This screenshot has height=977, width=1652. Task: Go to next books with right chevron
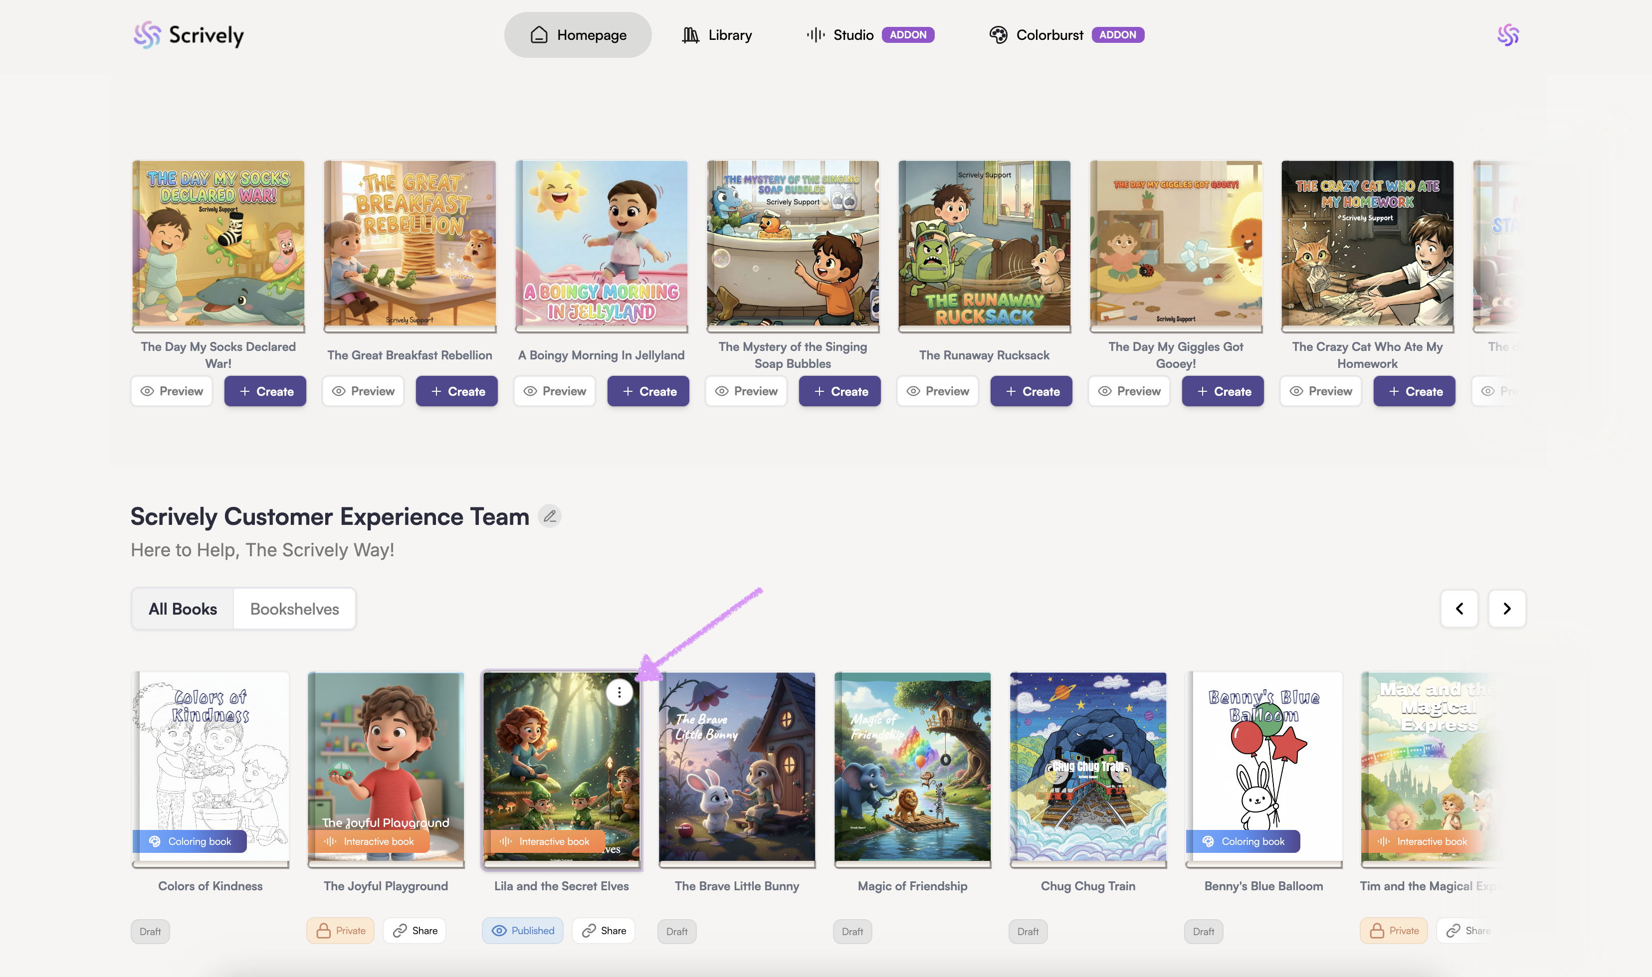(x=1506, y=608)
